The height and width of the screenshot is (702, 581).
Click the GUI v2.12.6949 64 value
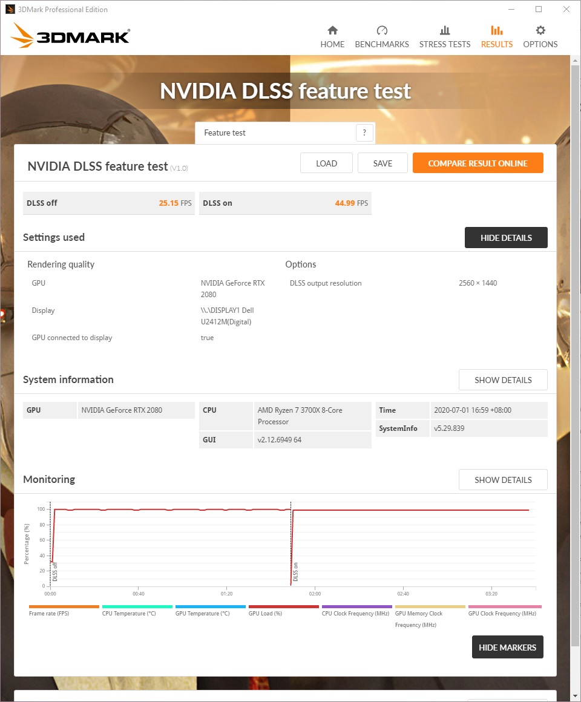click(312, 439)
